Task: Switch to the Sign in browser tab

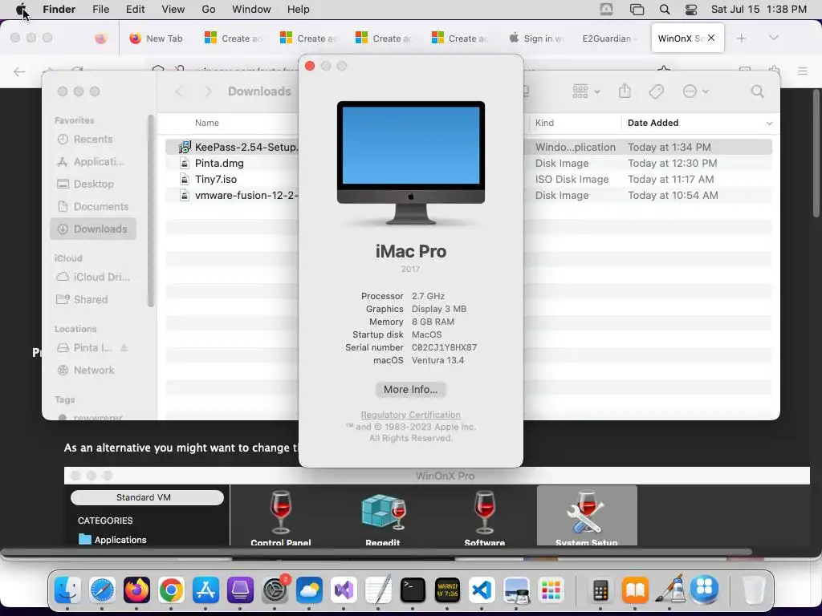Action: coord(536,38)
